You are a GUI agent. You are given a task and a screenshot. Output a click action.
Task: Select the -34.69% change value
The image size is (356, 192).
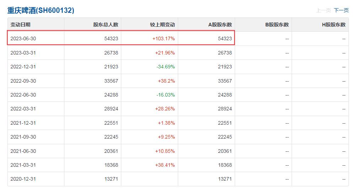pos(165,67)
